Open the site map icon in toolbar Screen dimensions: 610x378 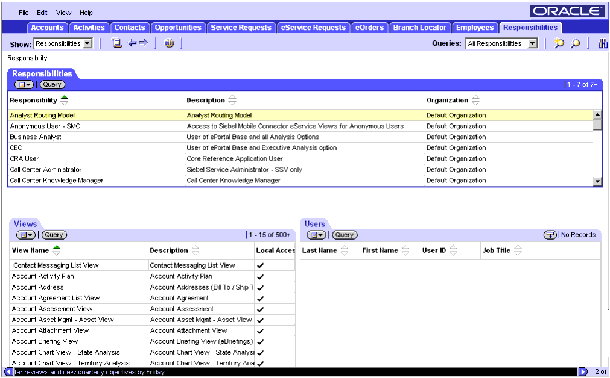[116, 43]
